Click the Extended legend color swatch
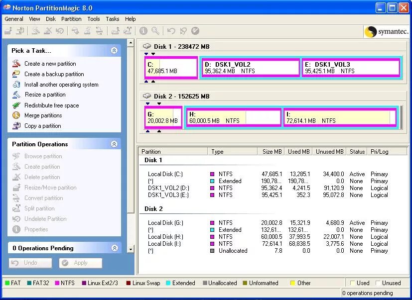The width and height of the screenshot is (412, 300). pyautogui.click(x=168, y=283)
